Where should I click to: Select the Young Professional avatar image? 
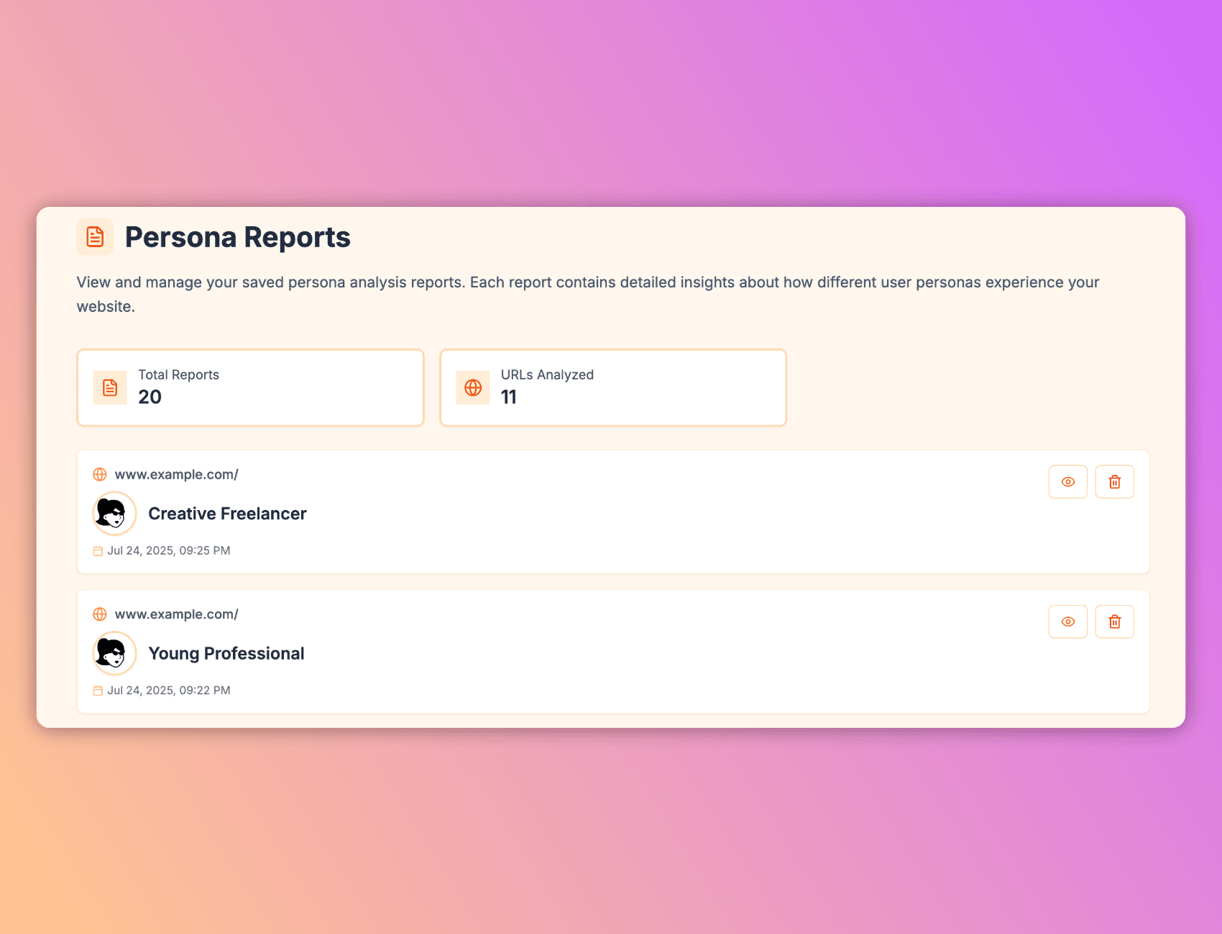114,653
